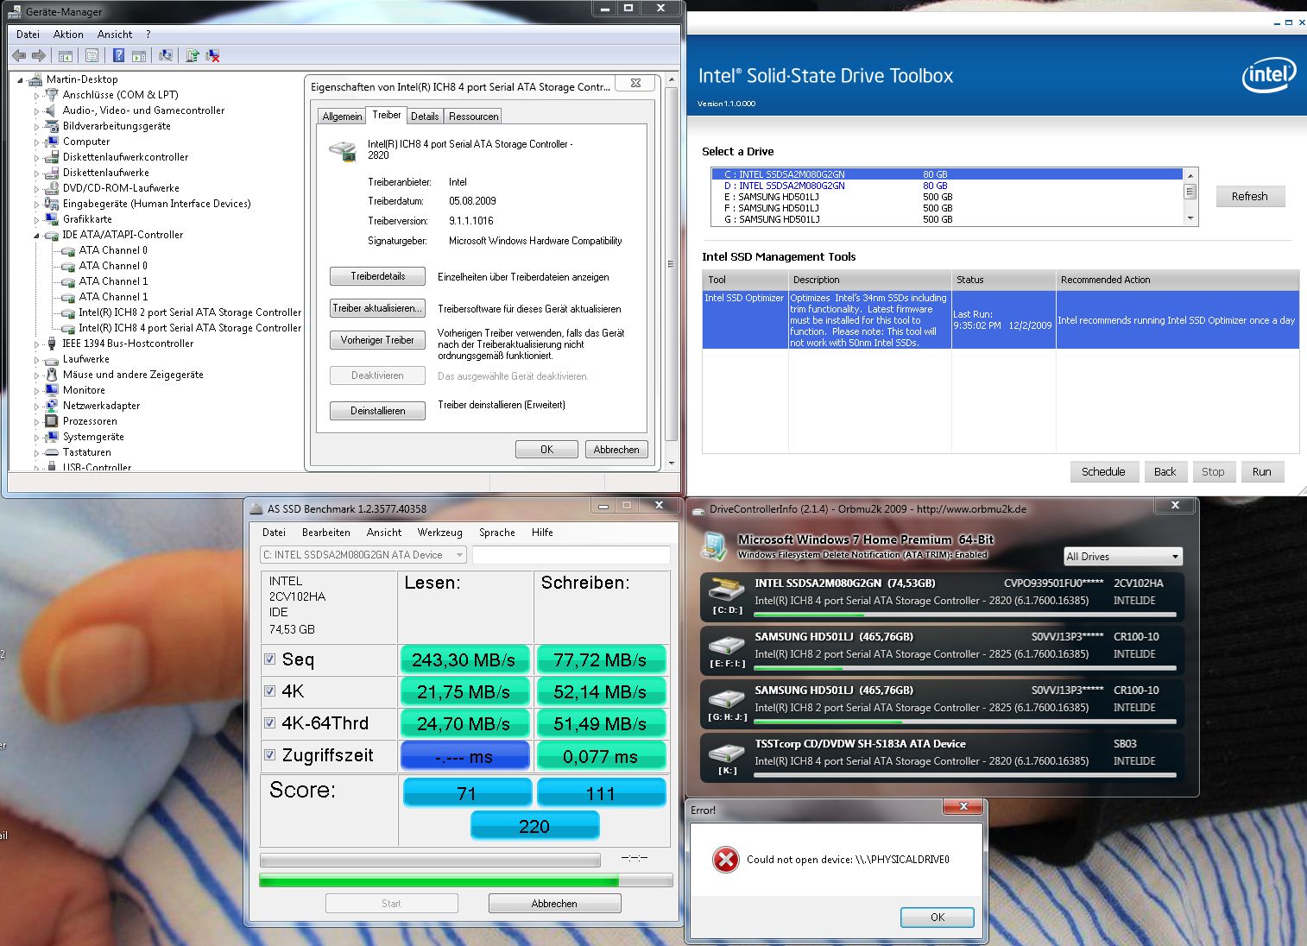Expand the Computer tree node
The width and height of the screenshot is (1307, 946).
point(37,142)
